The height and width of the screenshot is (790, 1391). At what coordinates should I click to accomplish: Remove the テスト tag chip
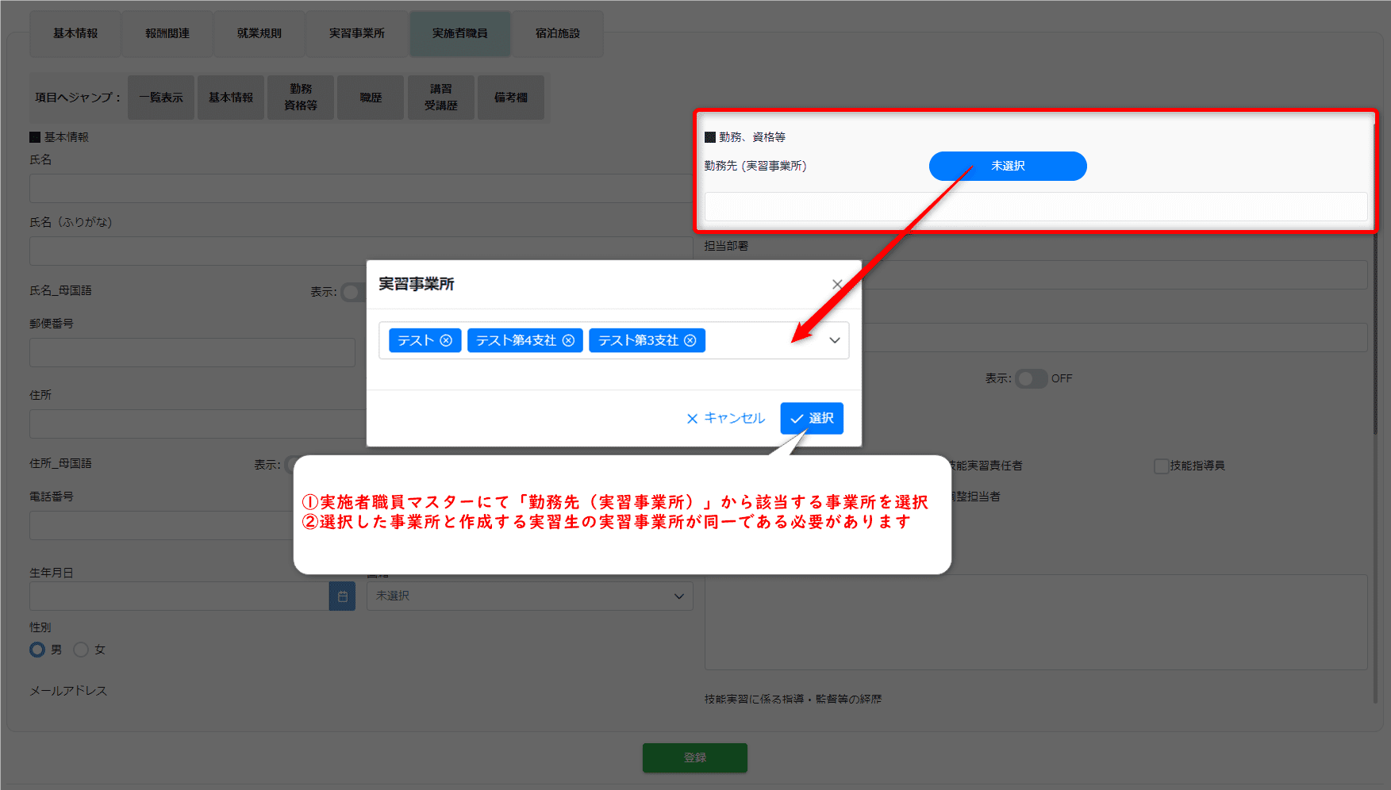pos(446,341)
